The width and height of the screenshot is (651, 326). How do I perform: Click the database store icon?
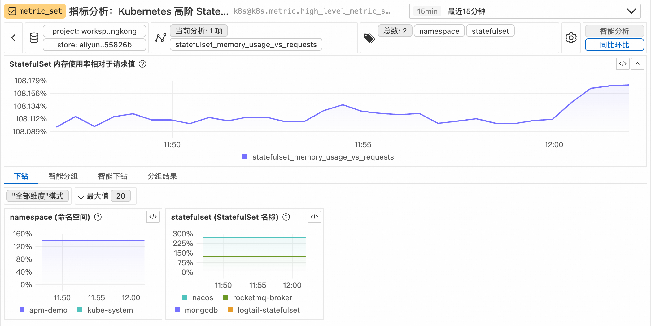coord(34,38)
